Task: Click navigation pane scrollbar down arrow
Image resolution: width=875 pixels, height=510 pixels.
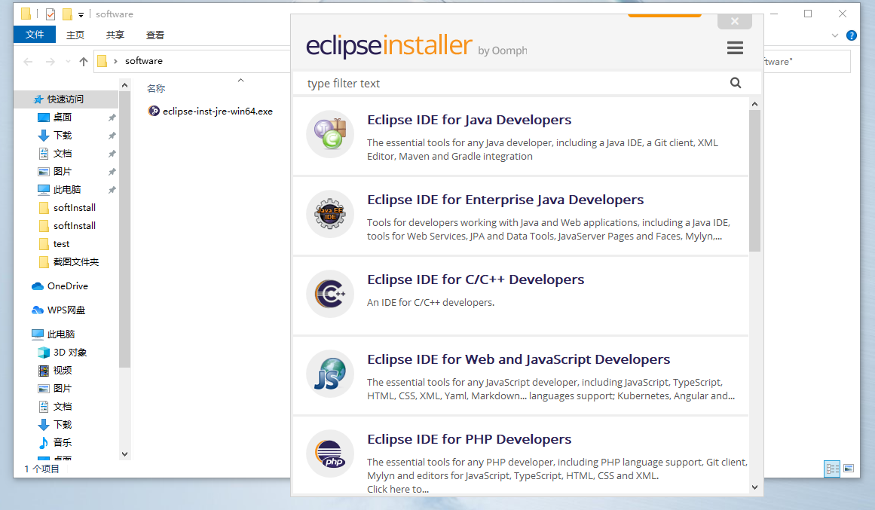Action: pos(124,454)
